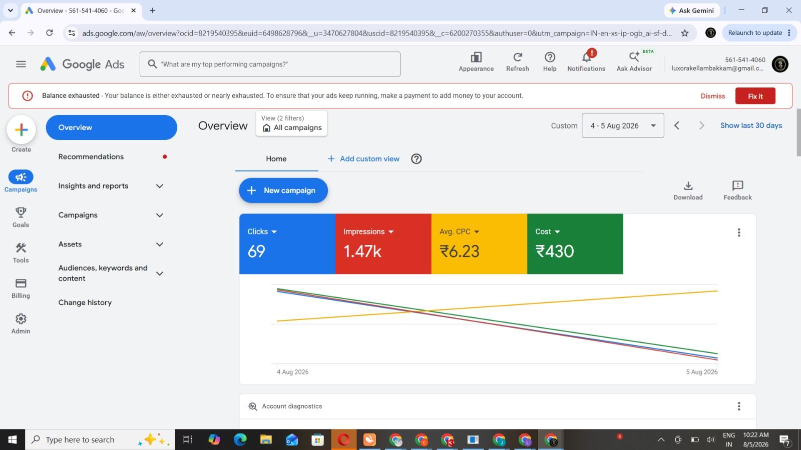Click the New campaign button
This screenshot has width=801, height=450.
point(283,190)
